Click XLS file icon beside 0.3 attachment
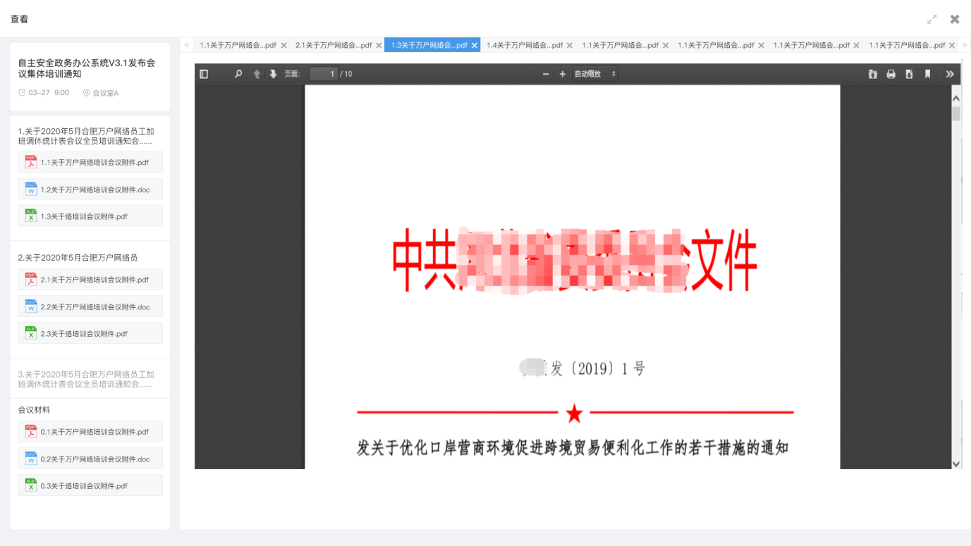Image resolution: width=971 pixels, height=546 pixels. pos(30,485)
